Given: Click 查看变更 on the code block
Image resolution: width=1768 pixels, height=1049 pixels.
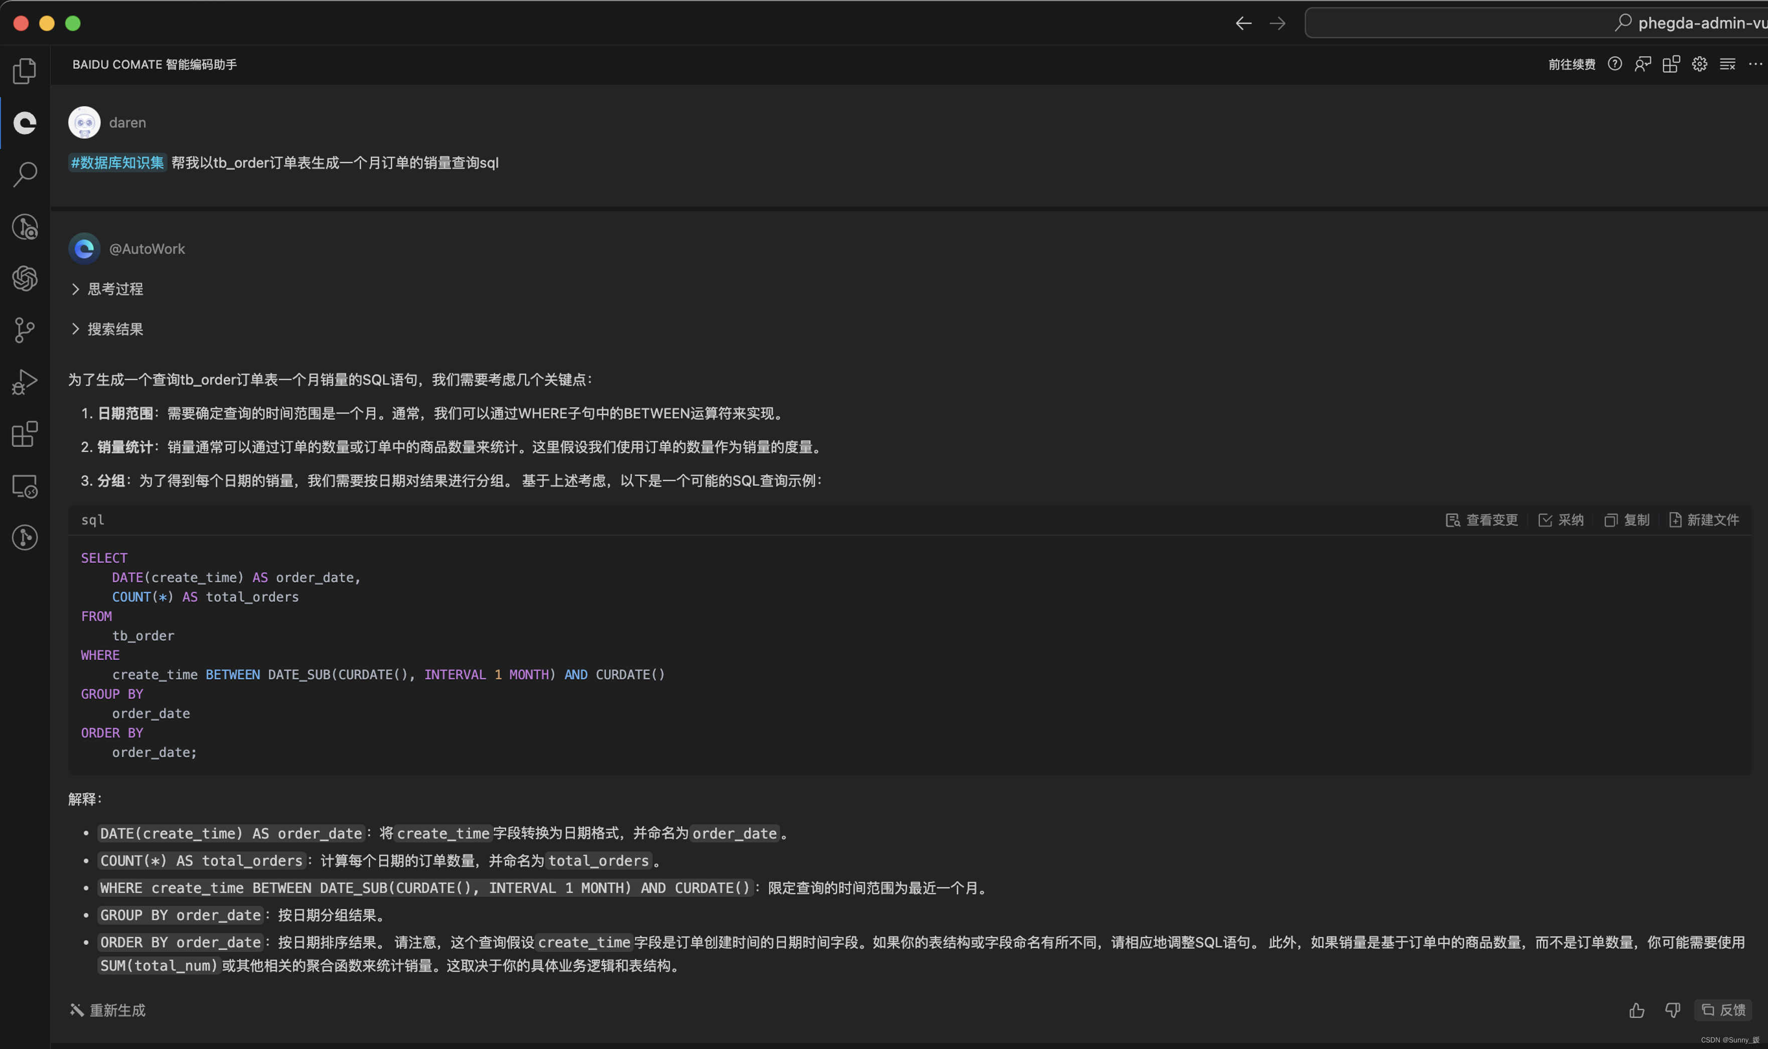Looking at the screenshot, I should pos(1482,520).
